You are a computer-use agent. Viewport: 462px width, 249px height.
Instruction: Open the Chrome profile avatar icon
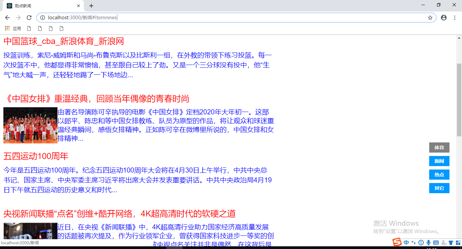[444, 18]
